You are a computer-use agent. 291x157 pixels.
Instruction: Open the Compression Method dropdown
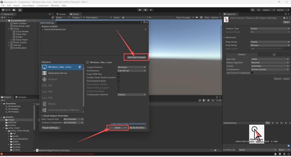coord(132,95)
